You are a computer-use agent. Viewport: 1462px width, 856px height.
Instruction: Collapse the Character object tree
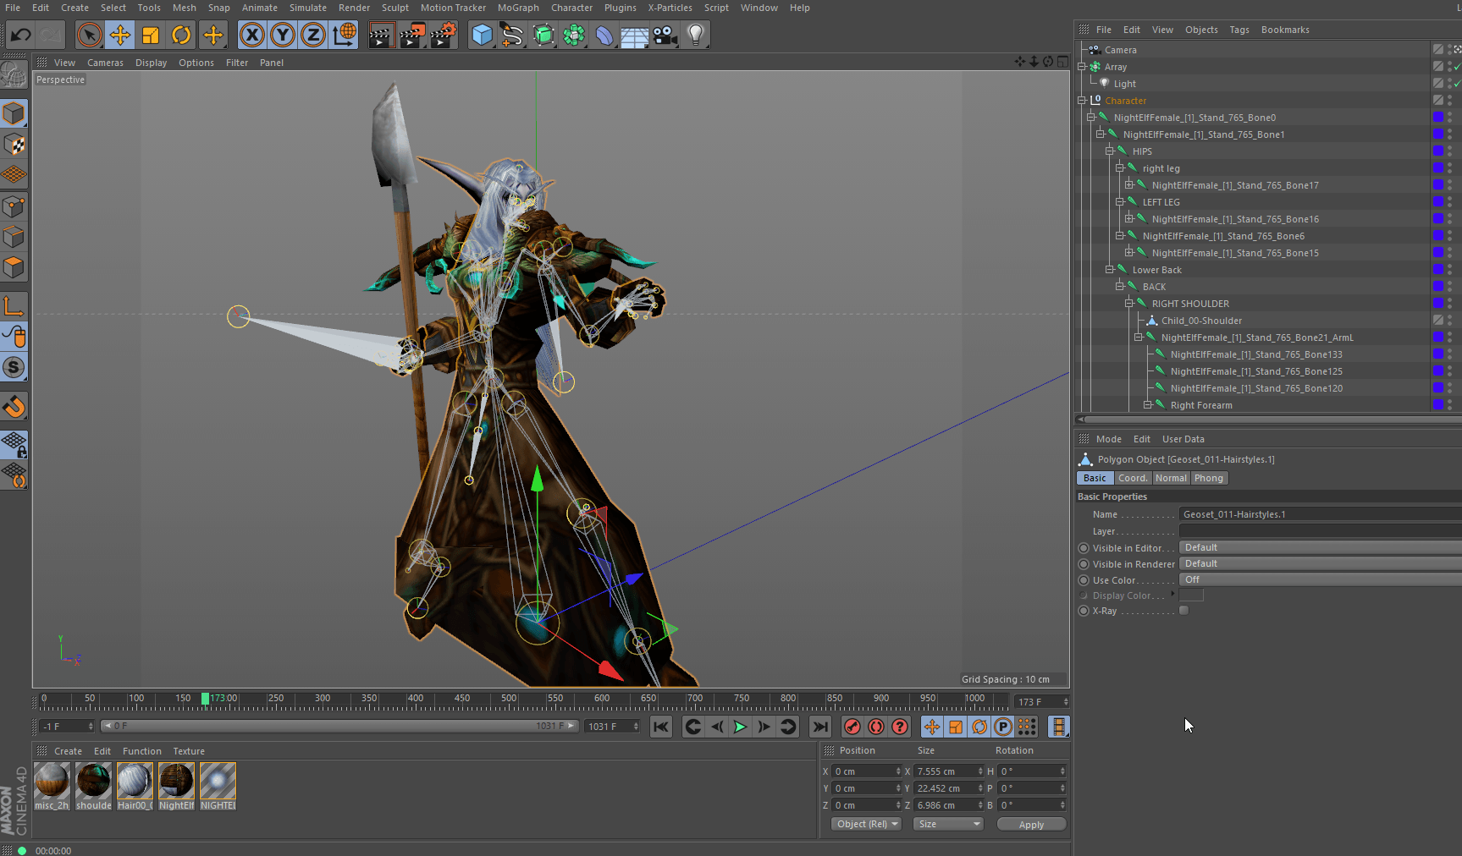click(1082, 101)
